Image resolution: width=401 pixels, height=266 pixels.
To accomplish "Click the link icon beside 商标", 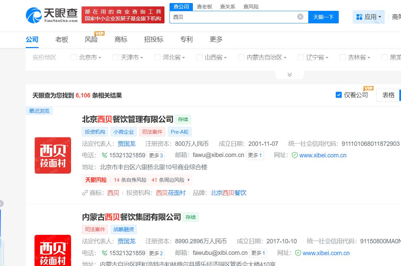I will tap(85, 193).
